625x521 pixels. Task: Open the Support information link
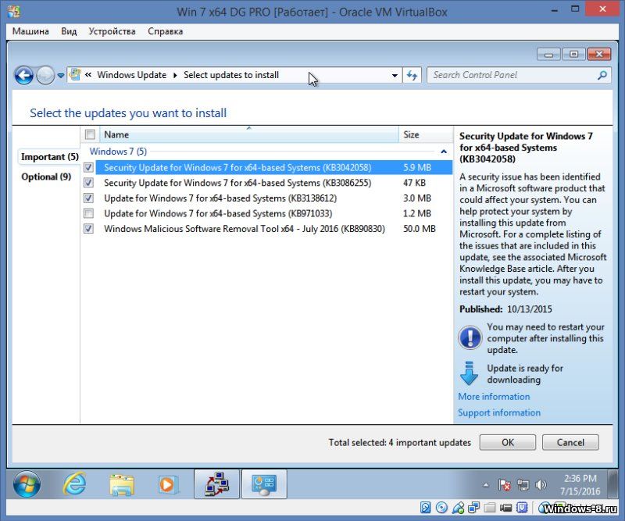499,412
